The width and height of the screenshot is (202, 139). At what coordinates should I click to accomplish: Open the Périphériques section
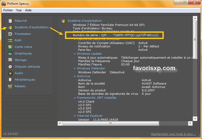click(25, 80)
